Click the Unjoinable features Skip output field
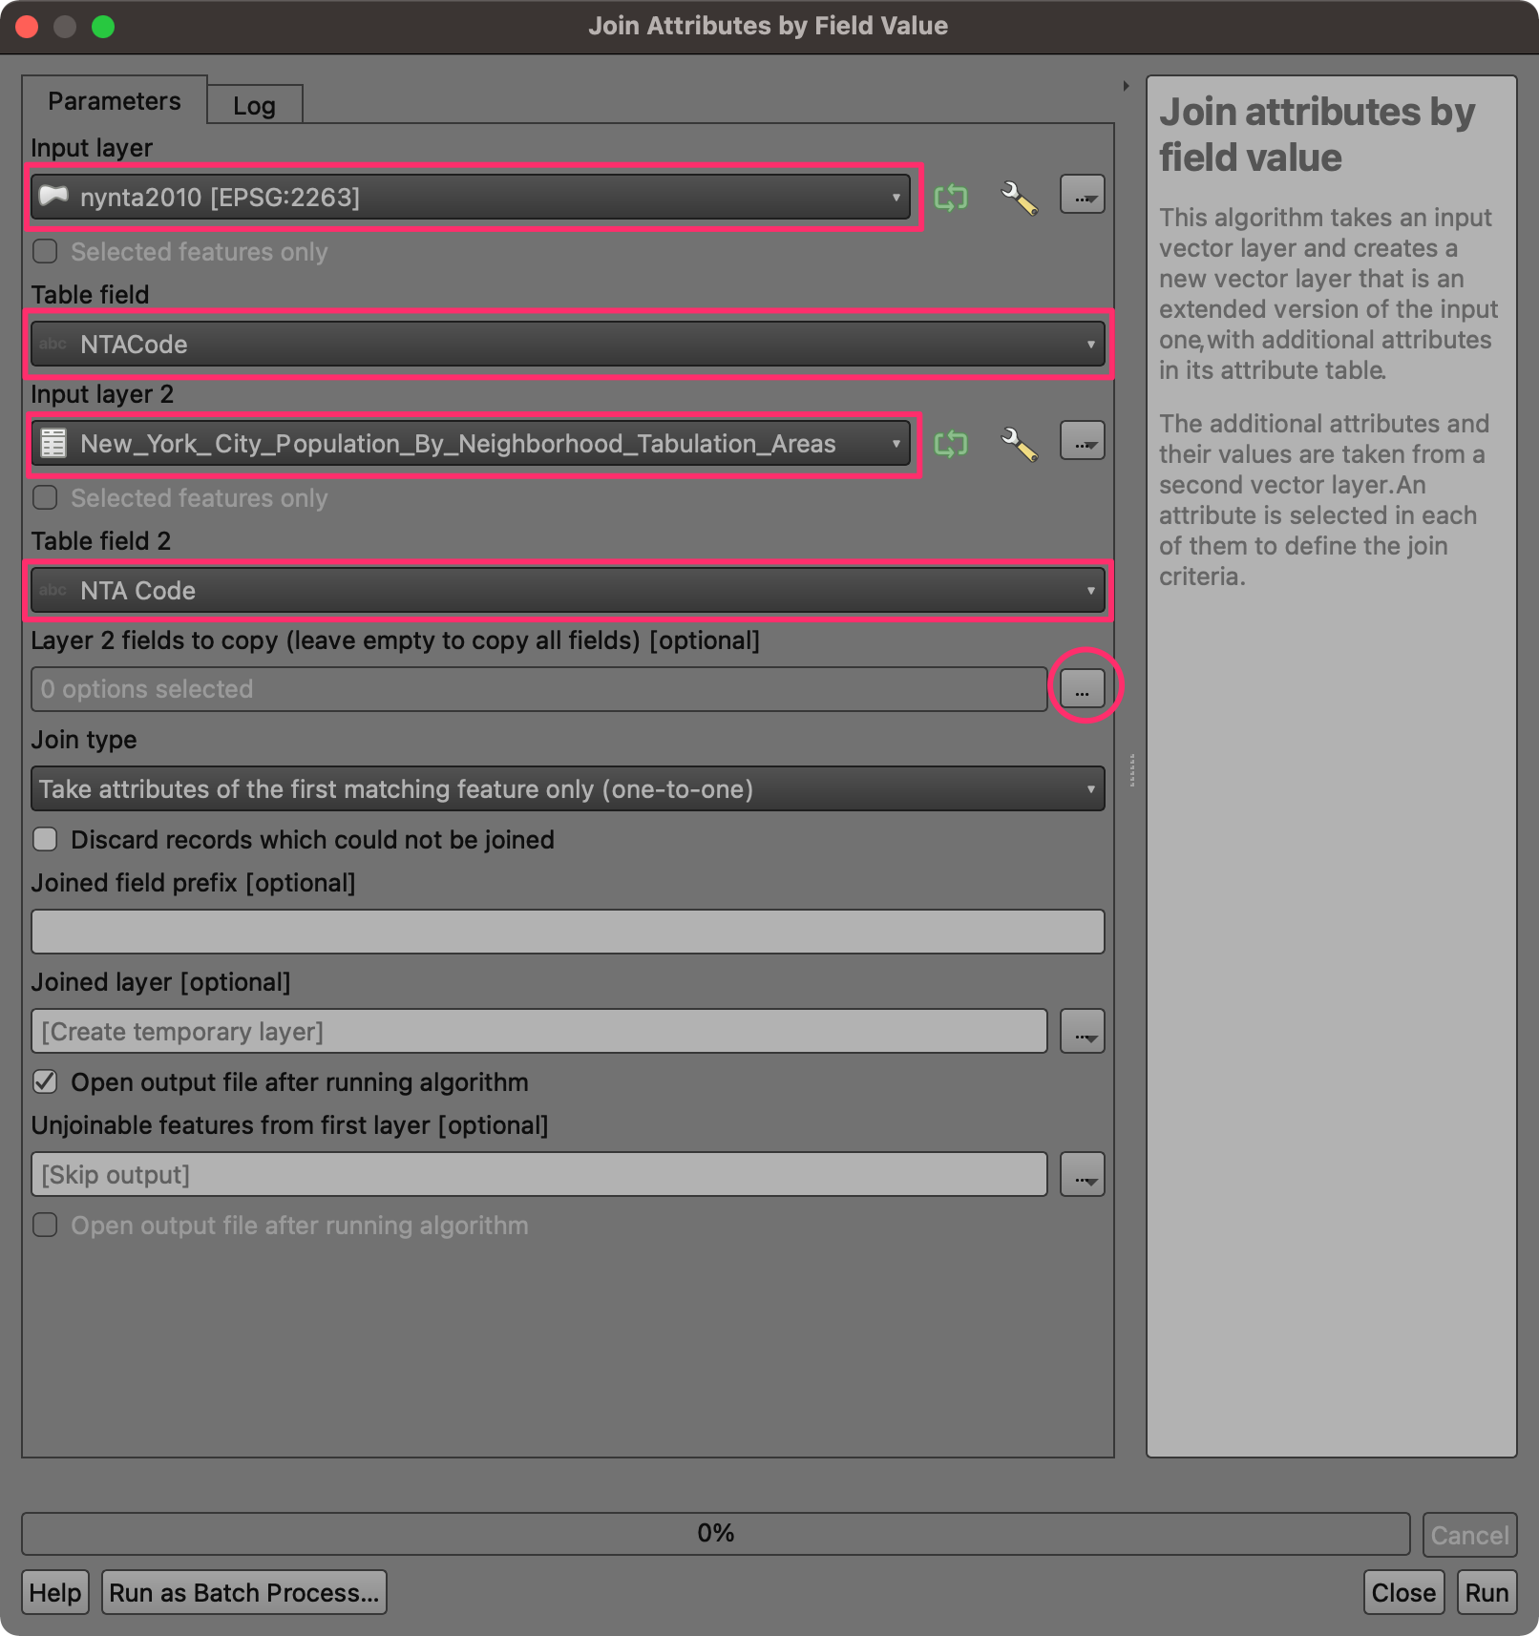Image resolution: width=1539 pixels, height=1636 pixels. click(x=539, y=1175)
